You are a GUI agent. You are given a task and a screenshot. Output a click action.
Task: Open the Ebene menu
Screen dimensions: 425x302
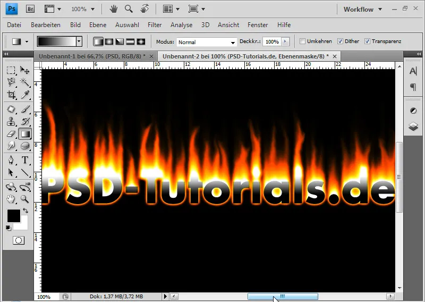click(98, 24)
